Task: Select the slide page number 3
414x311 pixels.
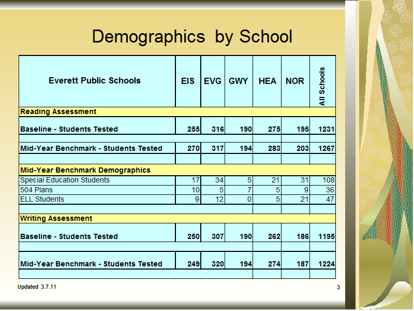Action: 338,288
